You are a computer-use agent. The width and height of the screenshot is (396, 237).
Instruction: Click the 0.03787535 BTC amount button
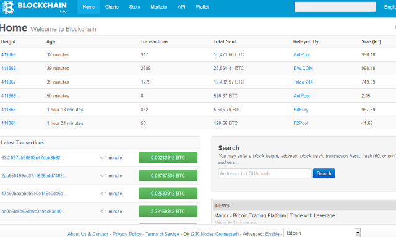click(168, 176)
